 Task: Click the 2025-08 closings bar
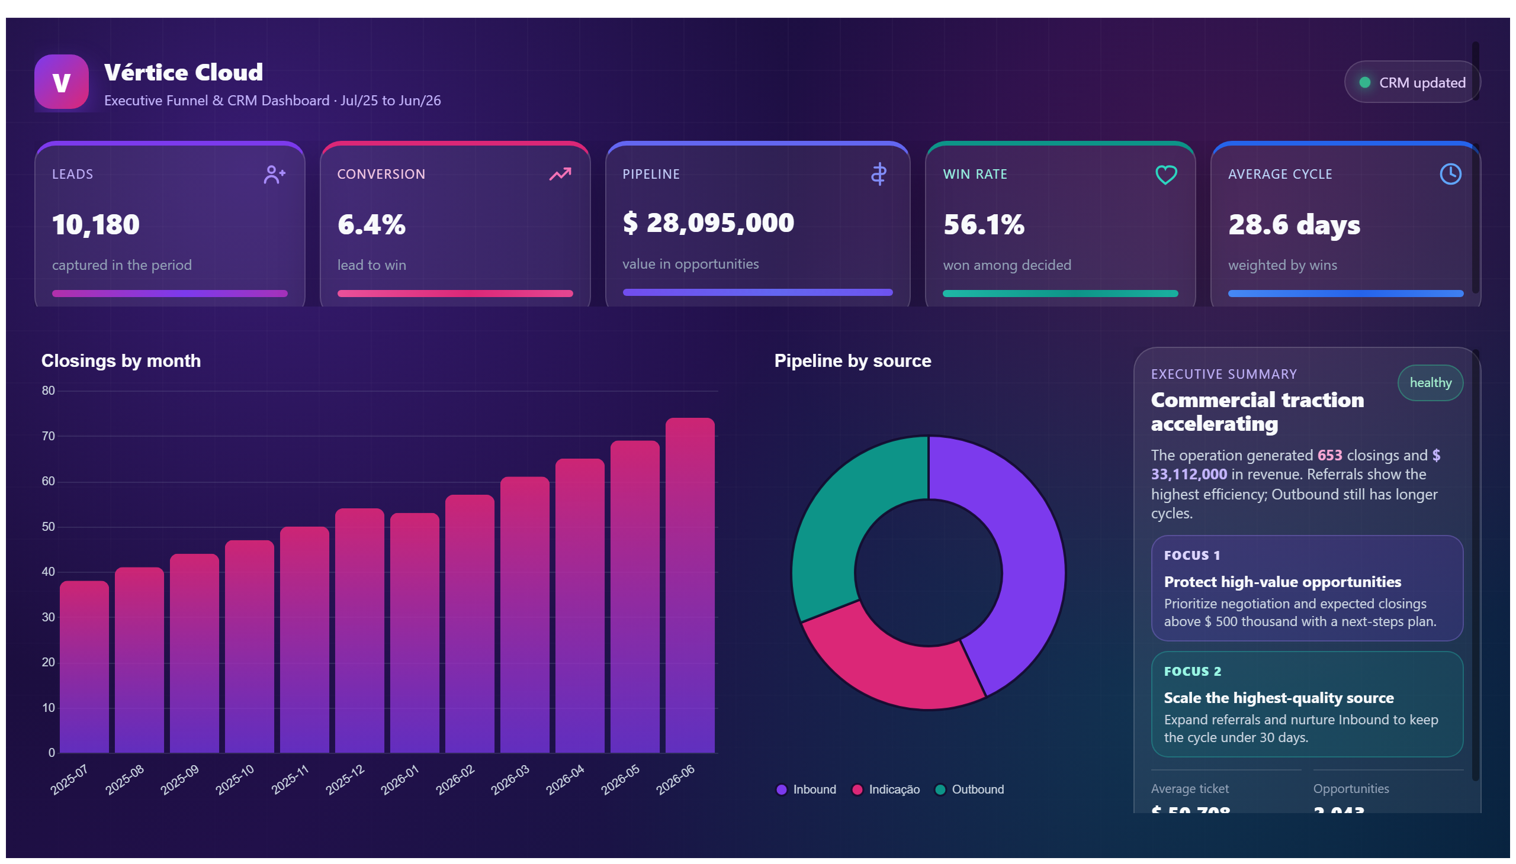point(140,660)
